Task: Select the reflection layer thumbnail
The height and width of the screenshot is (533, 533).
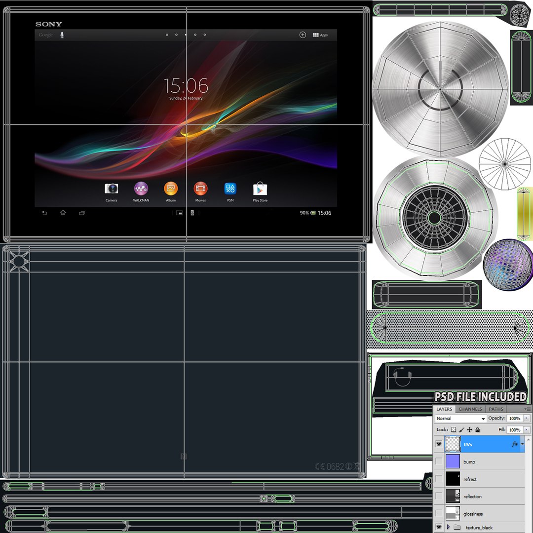Action: (453, 496)
